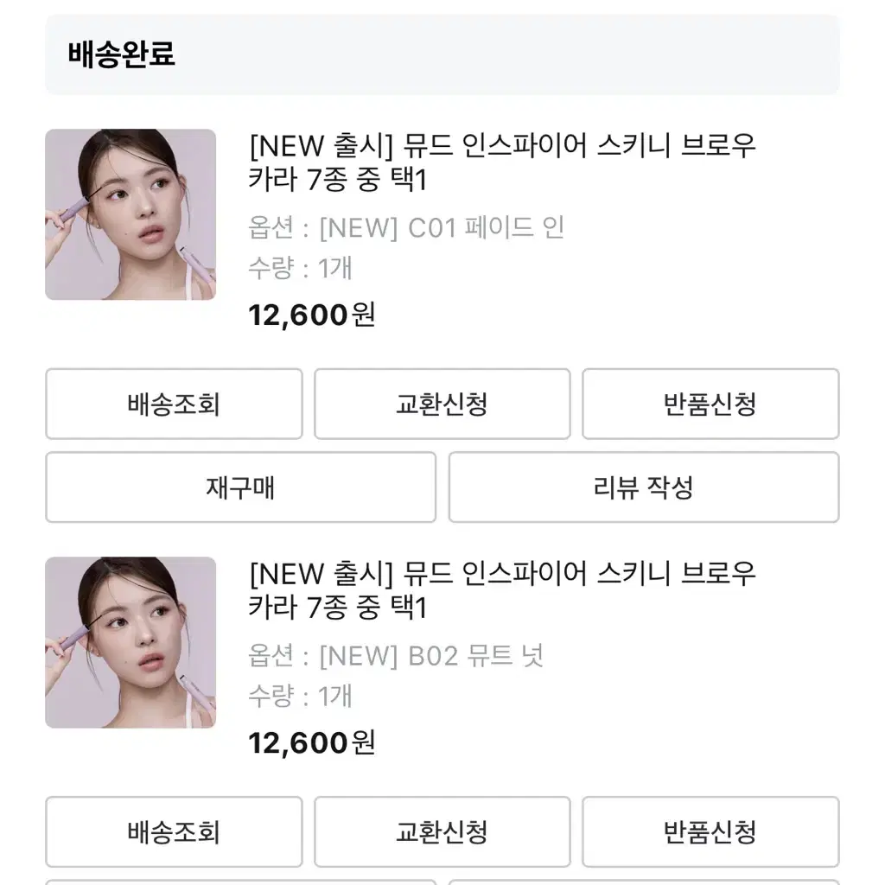Click the 수량 : 1개 text under B02 option
The image size is (885, 885).
[300, 696]
